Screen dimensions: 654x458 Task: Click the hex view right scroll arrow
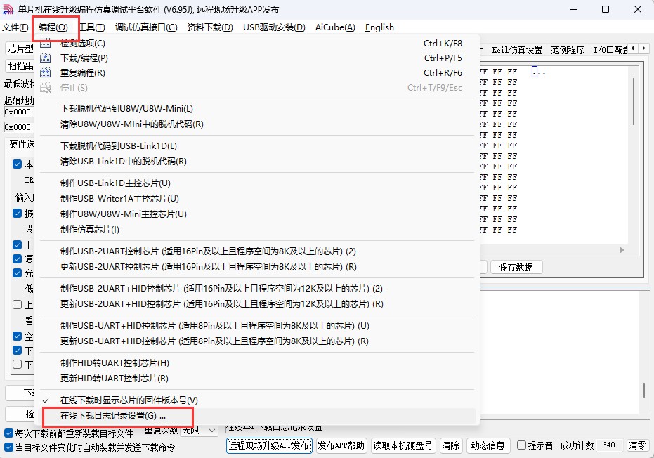pos(622,250)
